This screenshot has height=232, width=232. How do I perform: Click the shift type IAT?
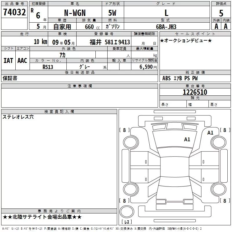[x=8, y=61]
